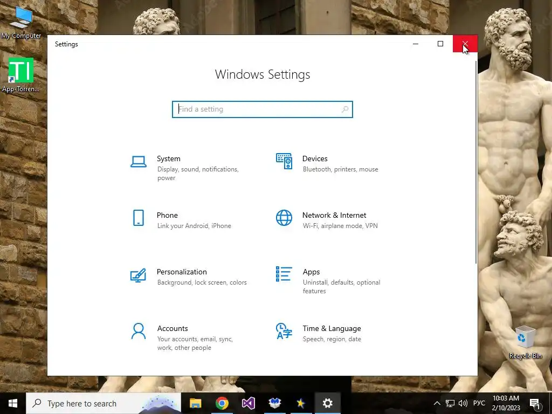Open the System category title

coord(169,159)
